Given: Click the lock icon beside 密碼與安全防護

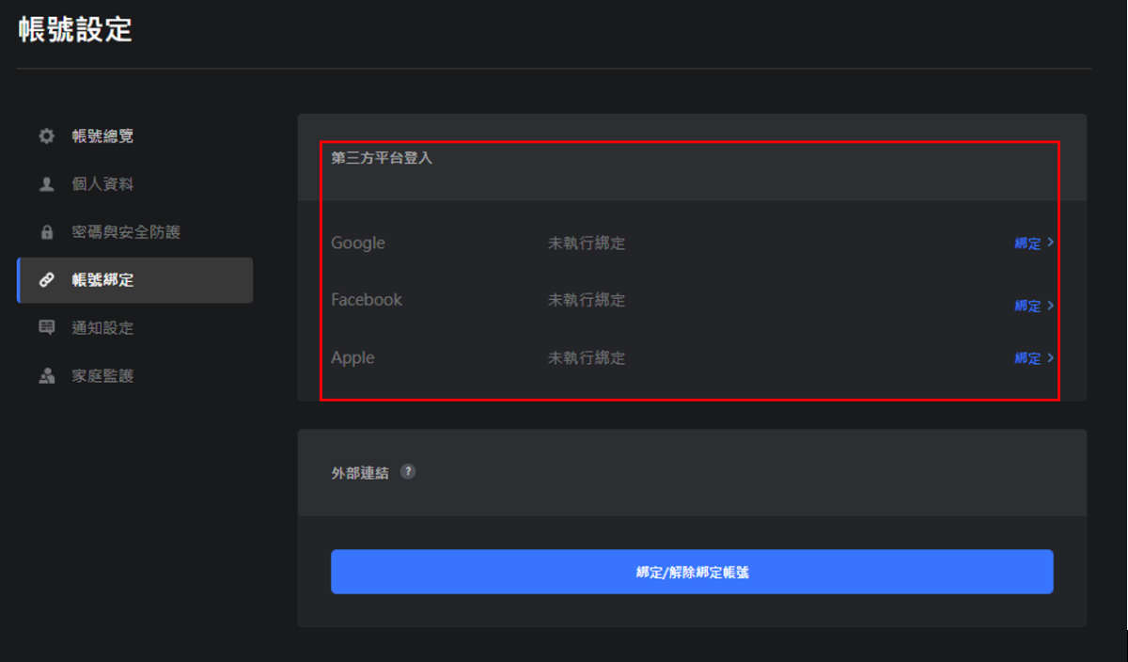Looking at the screenshot, I should tap(45, 231).
